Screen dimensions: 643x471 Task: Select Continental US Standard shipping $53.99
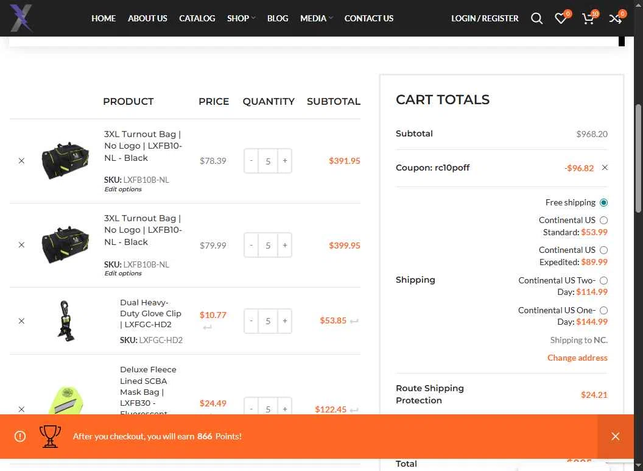point(603,221)
